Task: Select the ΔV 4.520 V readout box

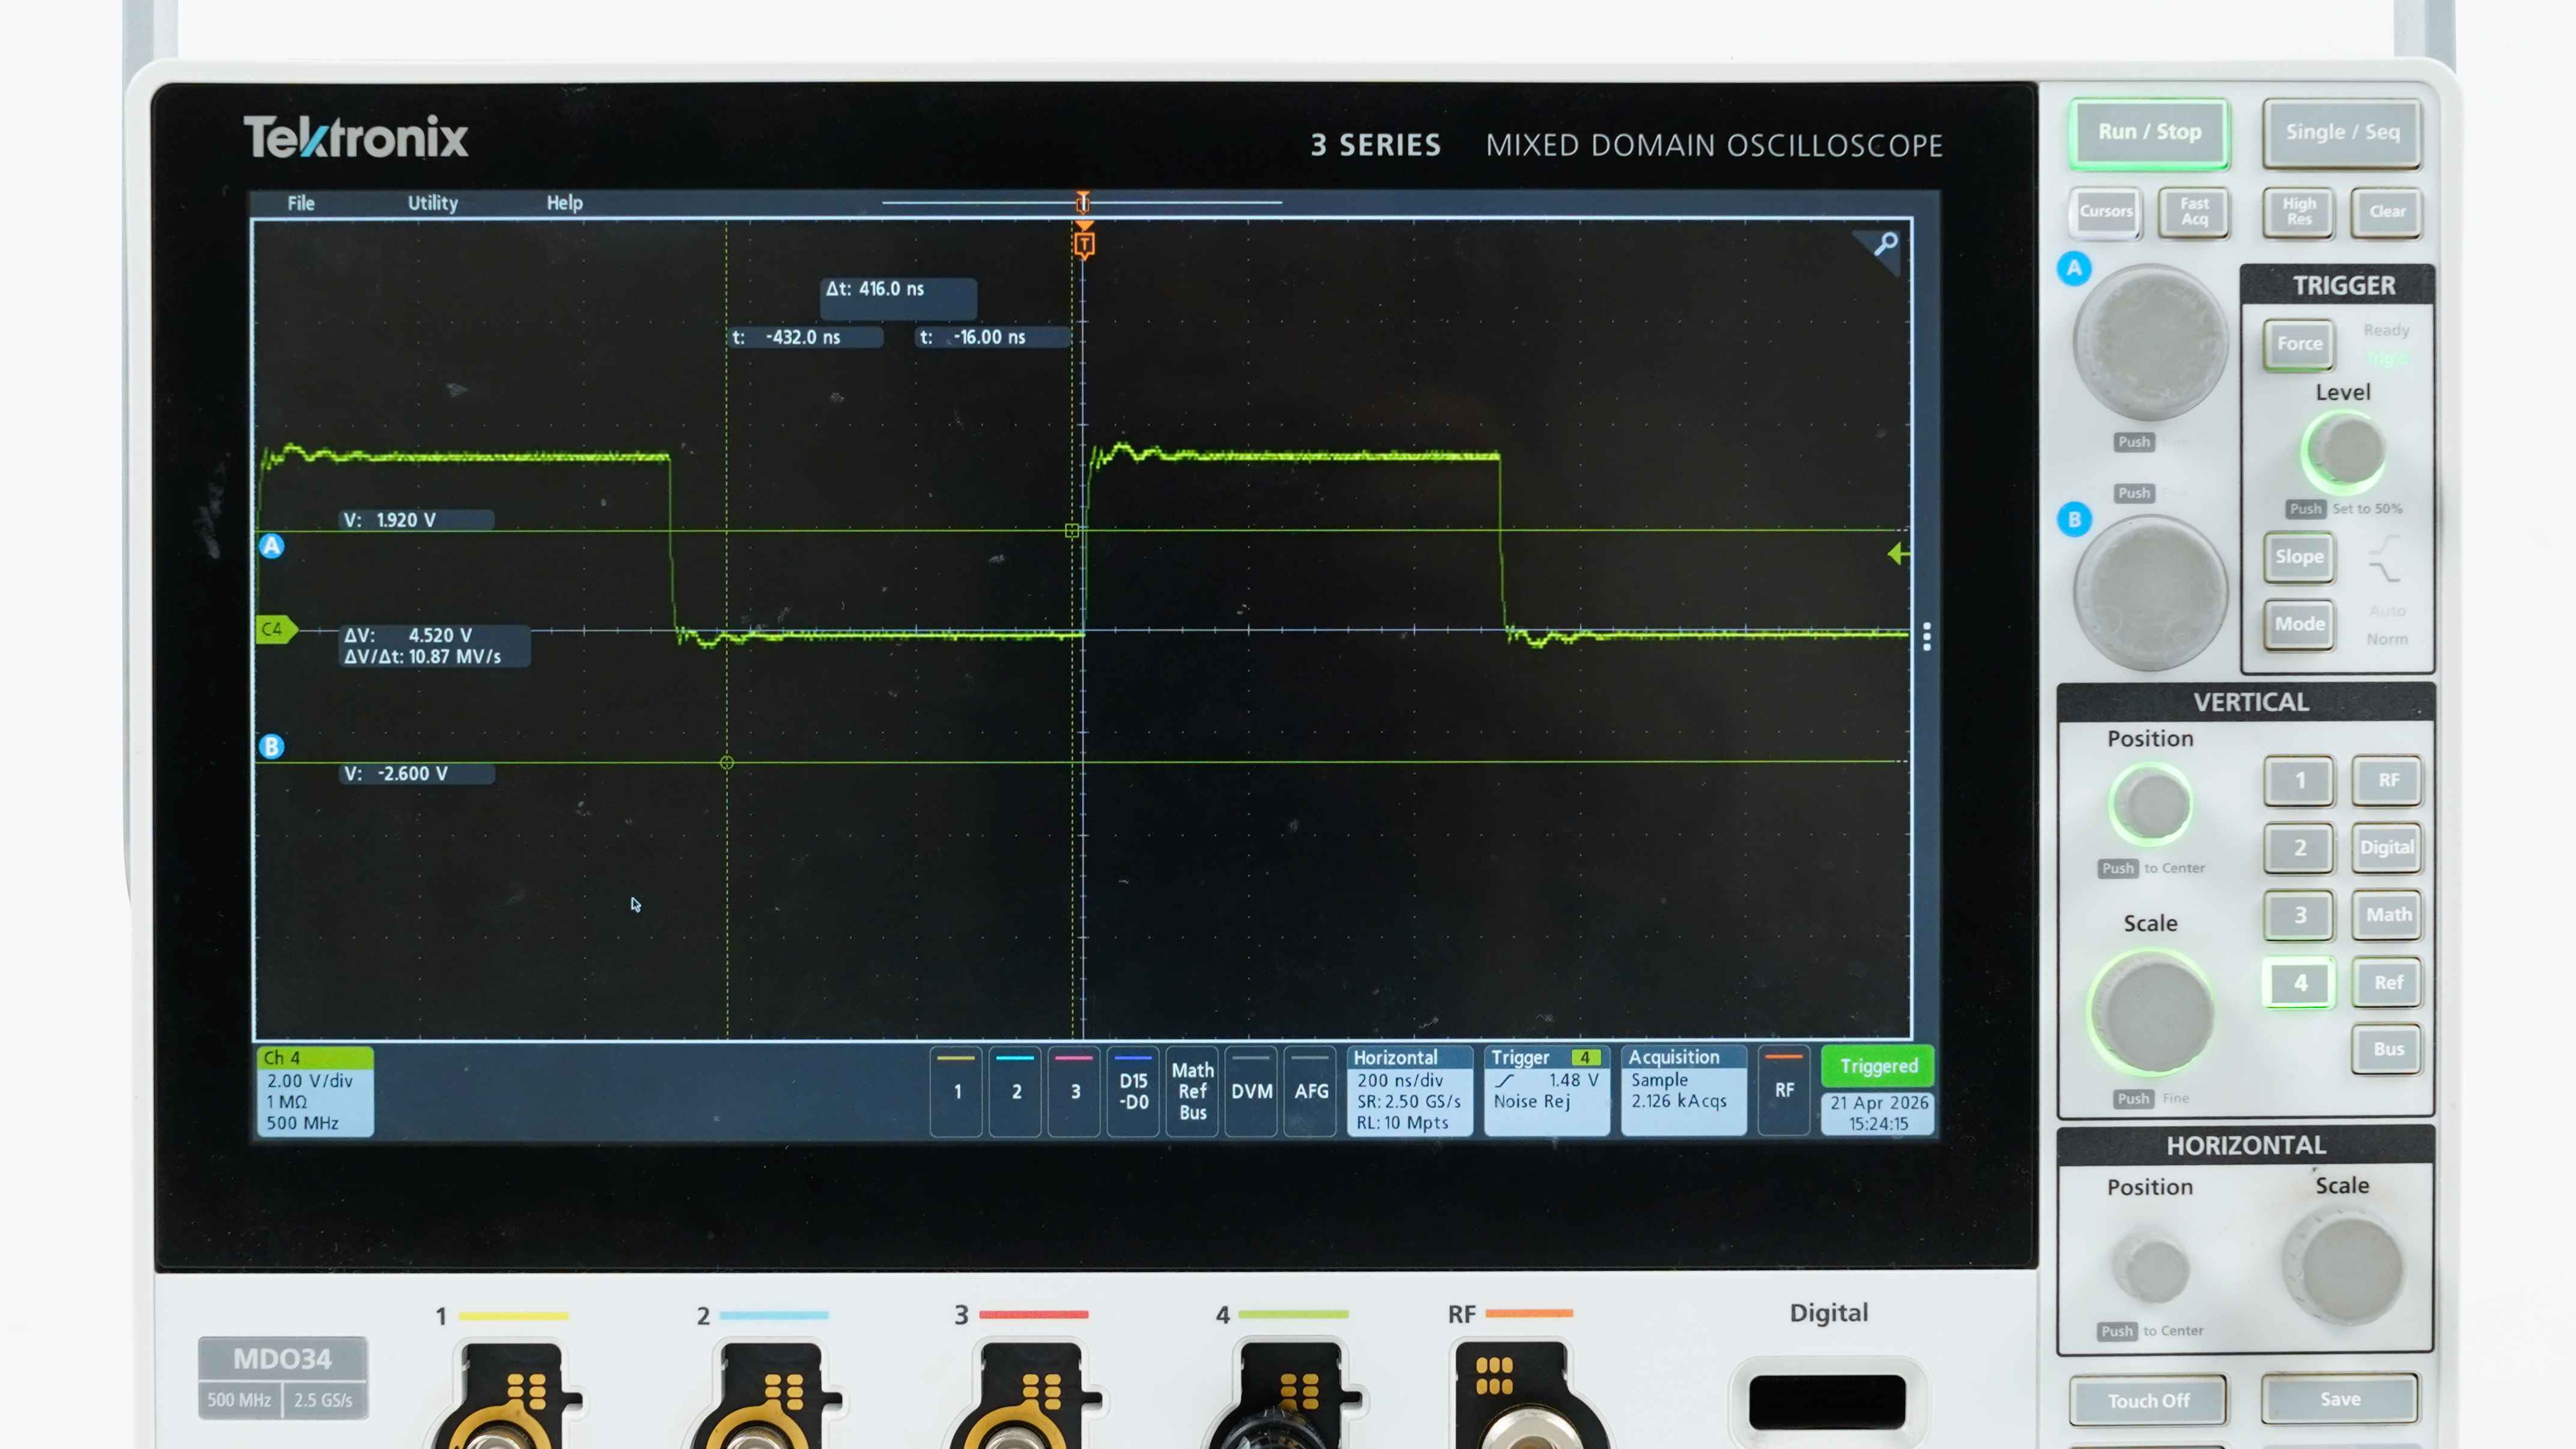Action: [435, 646]
